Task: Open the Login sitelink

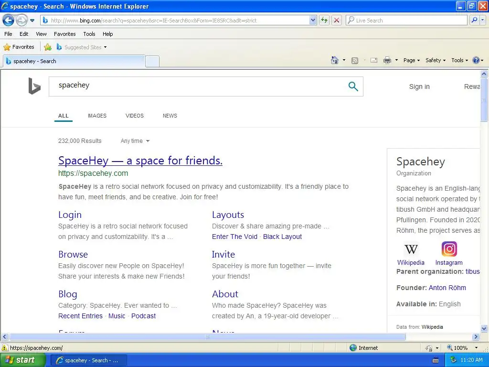Action: tap(70, 215)
